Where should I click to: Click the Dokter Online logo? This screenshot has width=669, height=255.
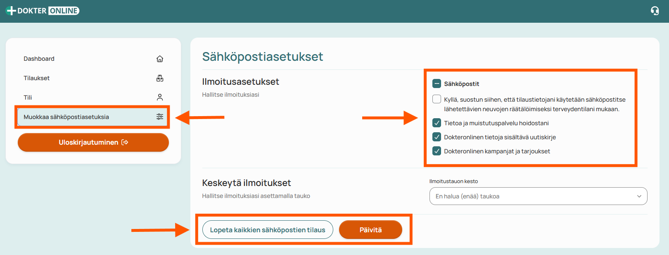pos(43,11)
